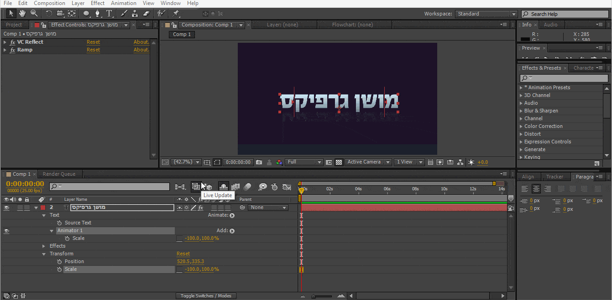
Task: Click Reset next to VC Reflect
Action: 93,41
